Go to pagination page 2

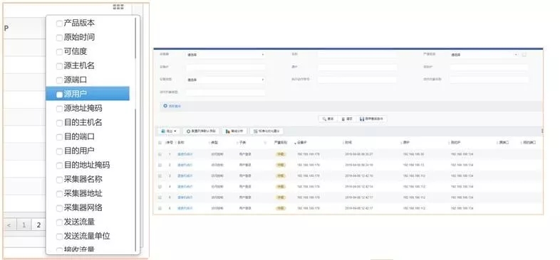[38, 224]
